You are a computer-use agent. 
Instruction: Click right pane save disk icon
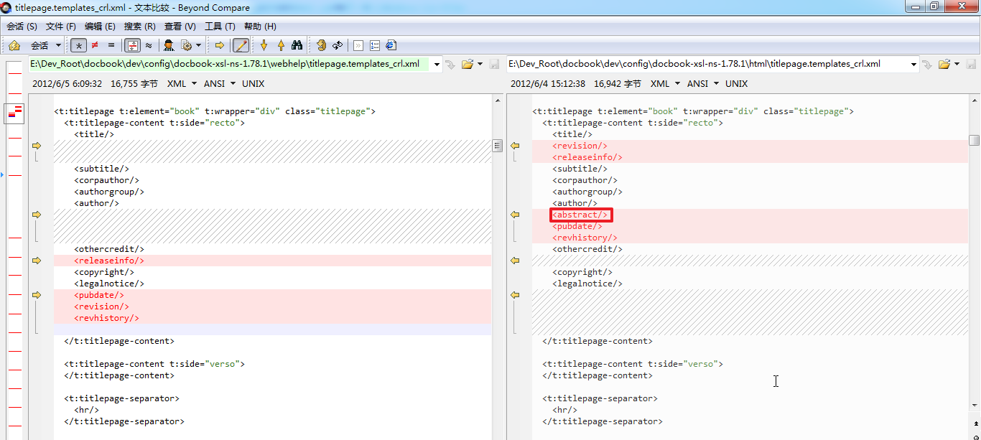[x=972, y=64]
